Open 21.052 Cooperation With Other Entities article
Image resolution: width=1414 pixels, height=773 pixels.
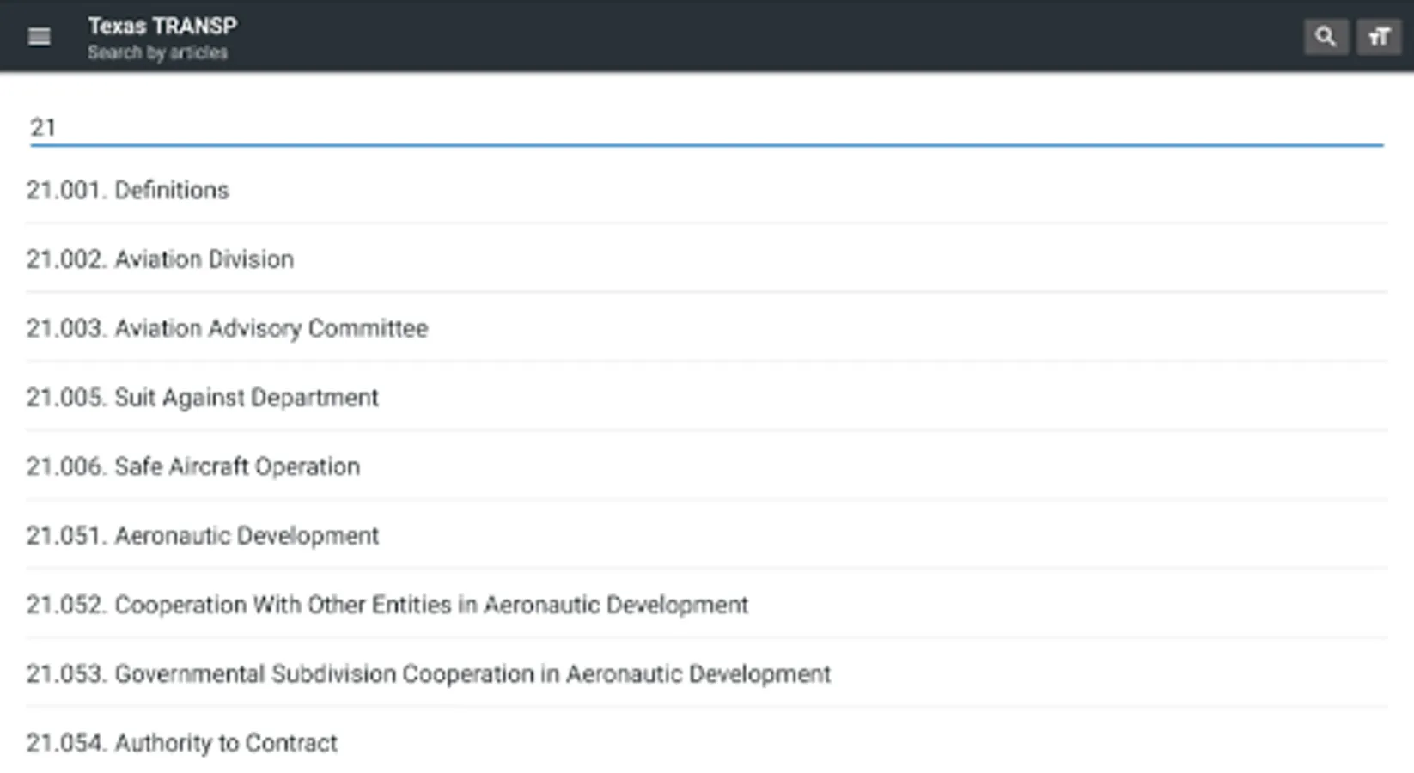[387, 605]
